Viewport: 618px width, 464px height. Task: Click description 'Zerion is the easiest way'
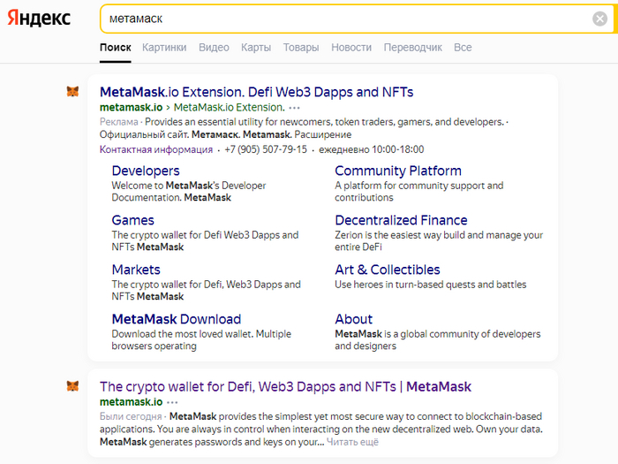point(439,240)
